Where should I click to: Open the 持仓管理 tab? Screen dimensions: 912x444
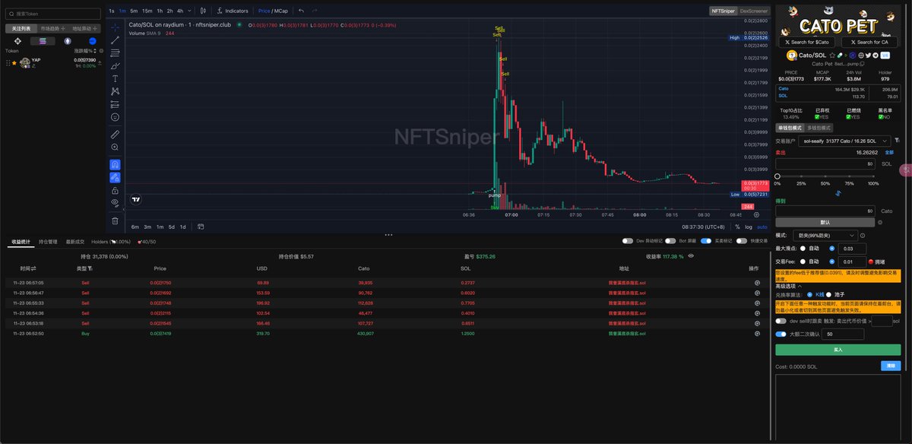48,242
